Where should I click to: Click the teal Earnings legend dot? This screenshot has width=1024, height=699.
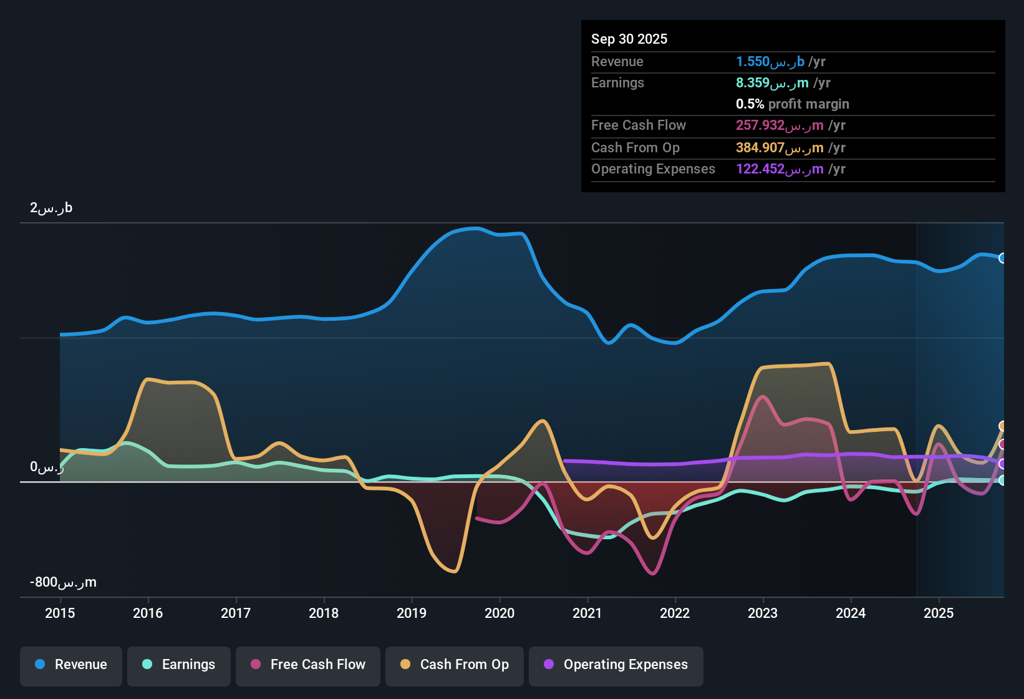[147, 665]
